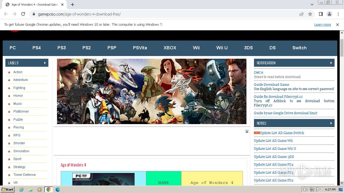Open Update List All Game PS4
Viewport: 344px width, 193px height.
(x=274, y=164)
